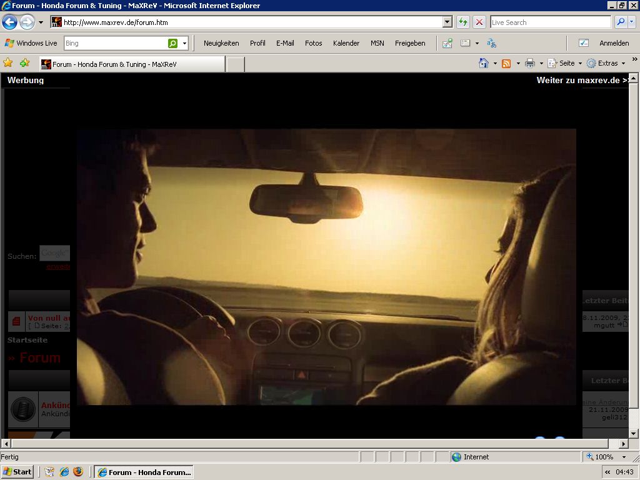Open the Seite dropdown menu
Image resolution: width=640 pixels, height=480 pixels.
pyautogui.click(x=566, y=63)
